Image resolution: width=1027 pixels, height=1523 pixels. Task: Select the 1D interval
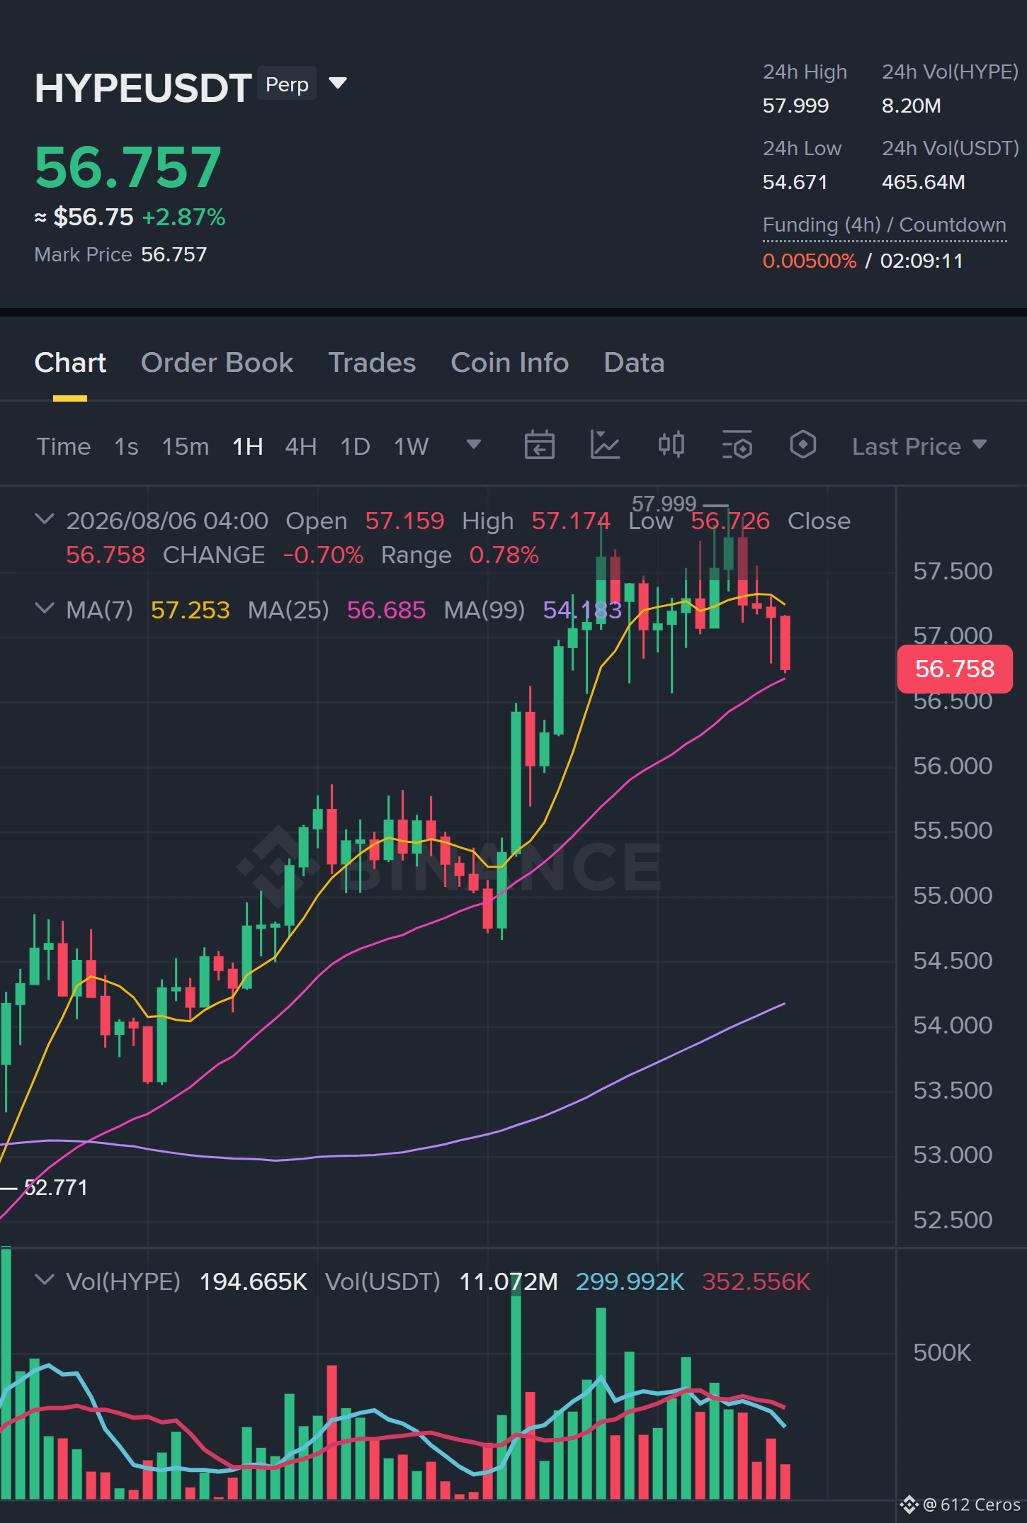pos(356,446)
